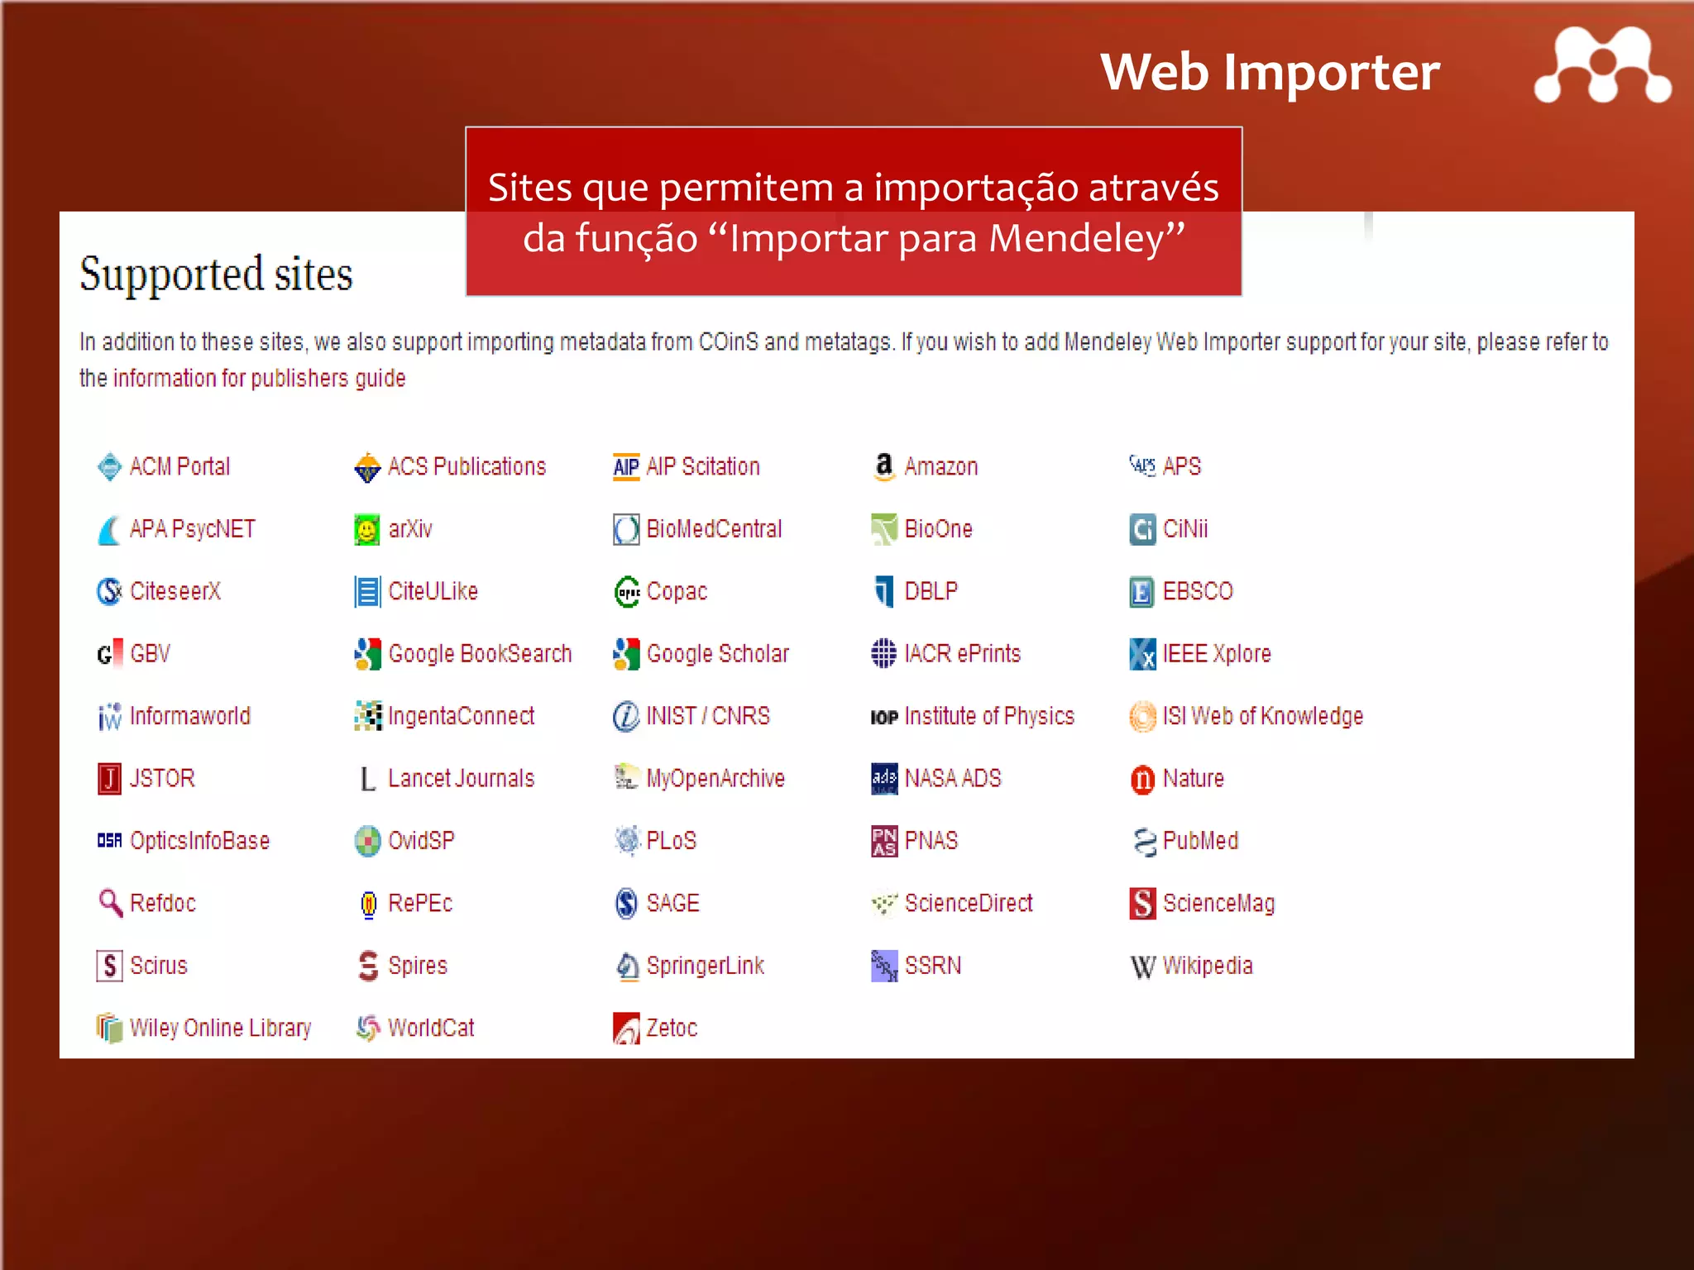Click the BioOne green icon
Image resolution: width=1694 pixels, height=1270 pixels.
[x=884, y=530]
